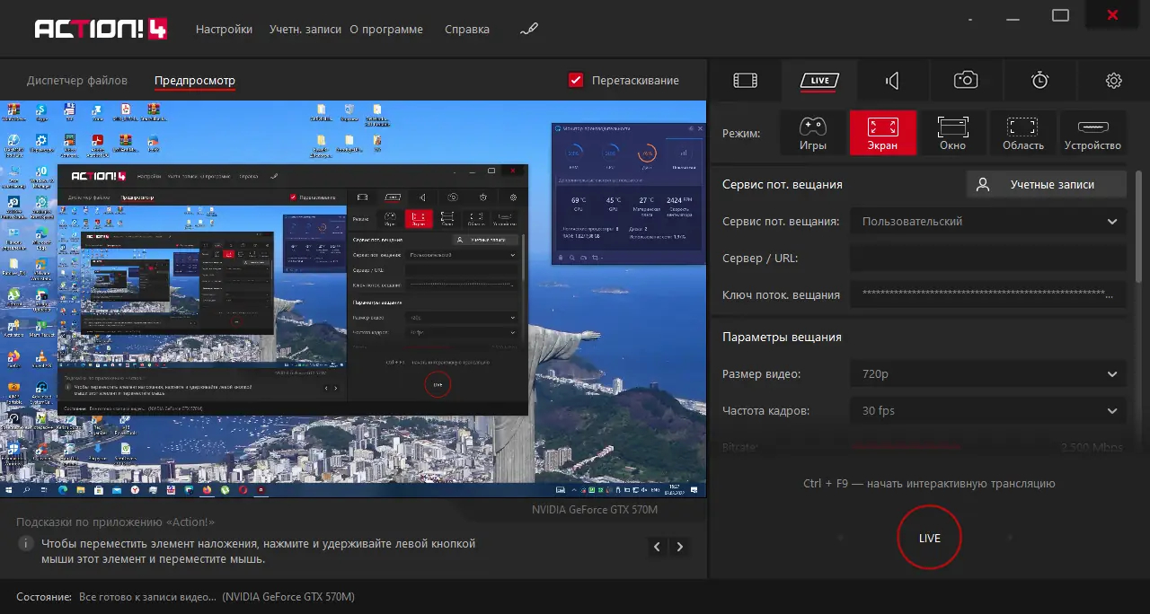Select the Игры (Games) mode
Viewport: 1150px width, 614px height.
(x=813, y=133)
